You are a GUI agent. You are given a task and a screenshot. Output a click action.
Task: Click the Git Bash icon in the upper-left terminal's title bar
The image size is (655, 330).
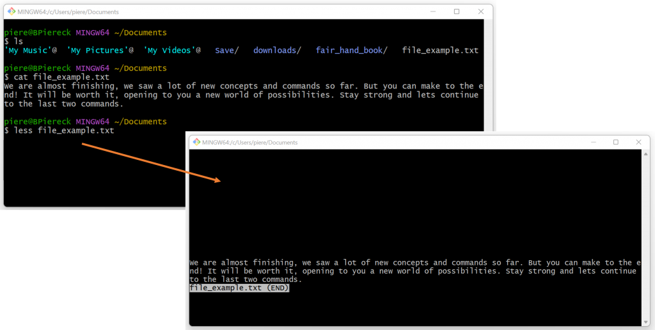pos(11,12)
